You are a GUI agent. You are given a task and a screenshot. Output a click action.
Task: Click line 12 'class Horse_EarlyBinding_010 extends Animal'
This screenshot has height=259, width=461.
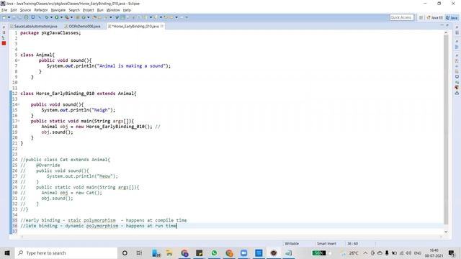[x=79, y=94]
